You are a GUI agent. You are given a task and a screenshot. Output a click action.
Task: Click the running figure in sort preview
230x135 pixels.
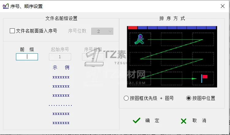(x=139, y=39)
